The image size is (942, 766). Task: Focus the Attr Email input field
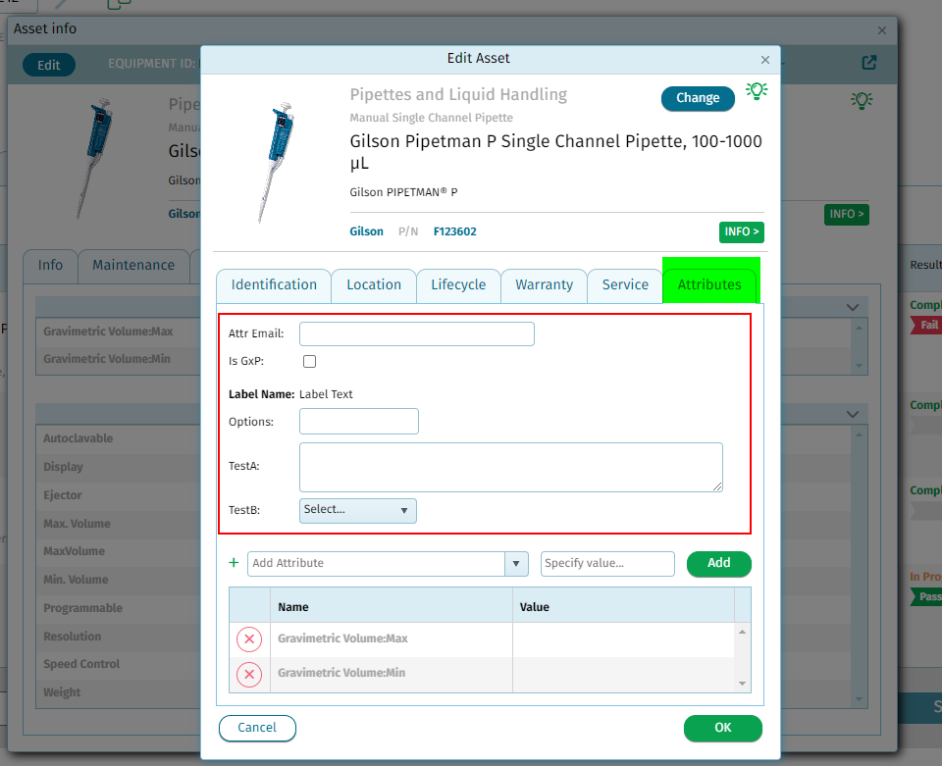[x=417, y=333]
